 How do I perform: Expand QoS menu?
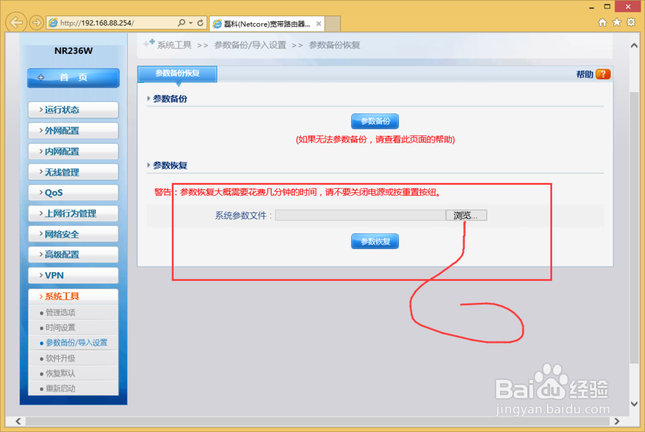74,193
